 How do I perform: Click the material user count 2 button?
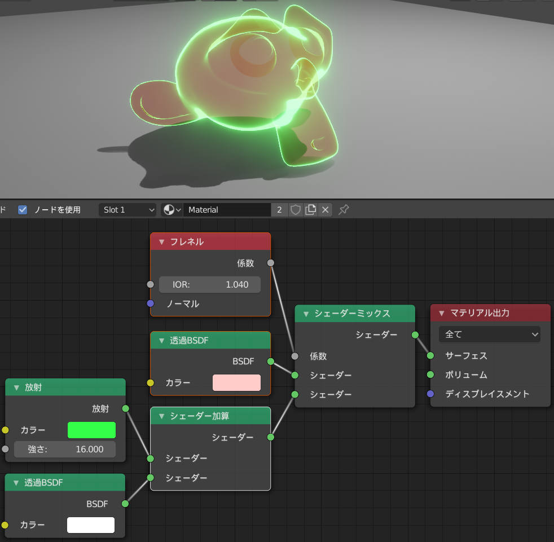pyautogui.click(x=279, y=210)
